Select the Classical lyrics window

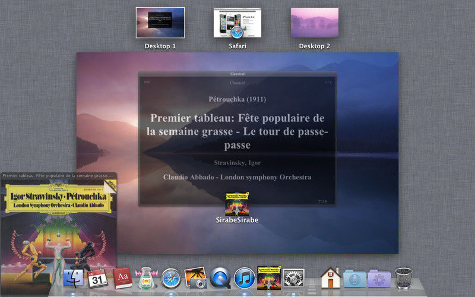tap(237, 139)
